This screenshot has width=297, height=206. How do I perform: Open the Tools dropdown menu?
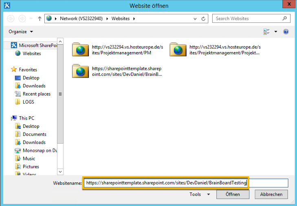click(200, 194)
